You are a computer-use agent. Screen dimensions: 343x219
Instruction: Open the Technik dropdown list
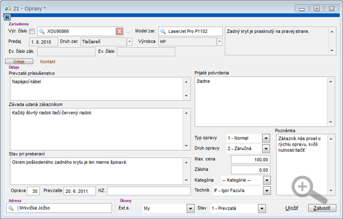pyautogui.click(x=265, y=190)
